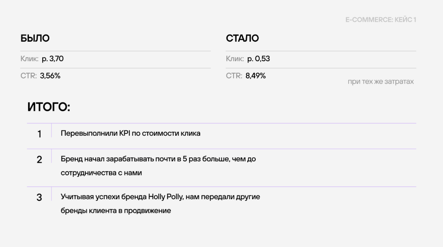Click number 2 in the results list
The image size is (443, 247).
click(x=40, y=160)
